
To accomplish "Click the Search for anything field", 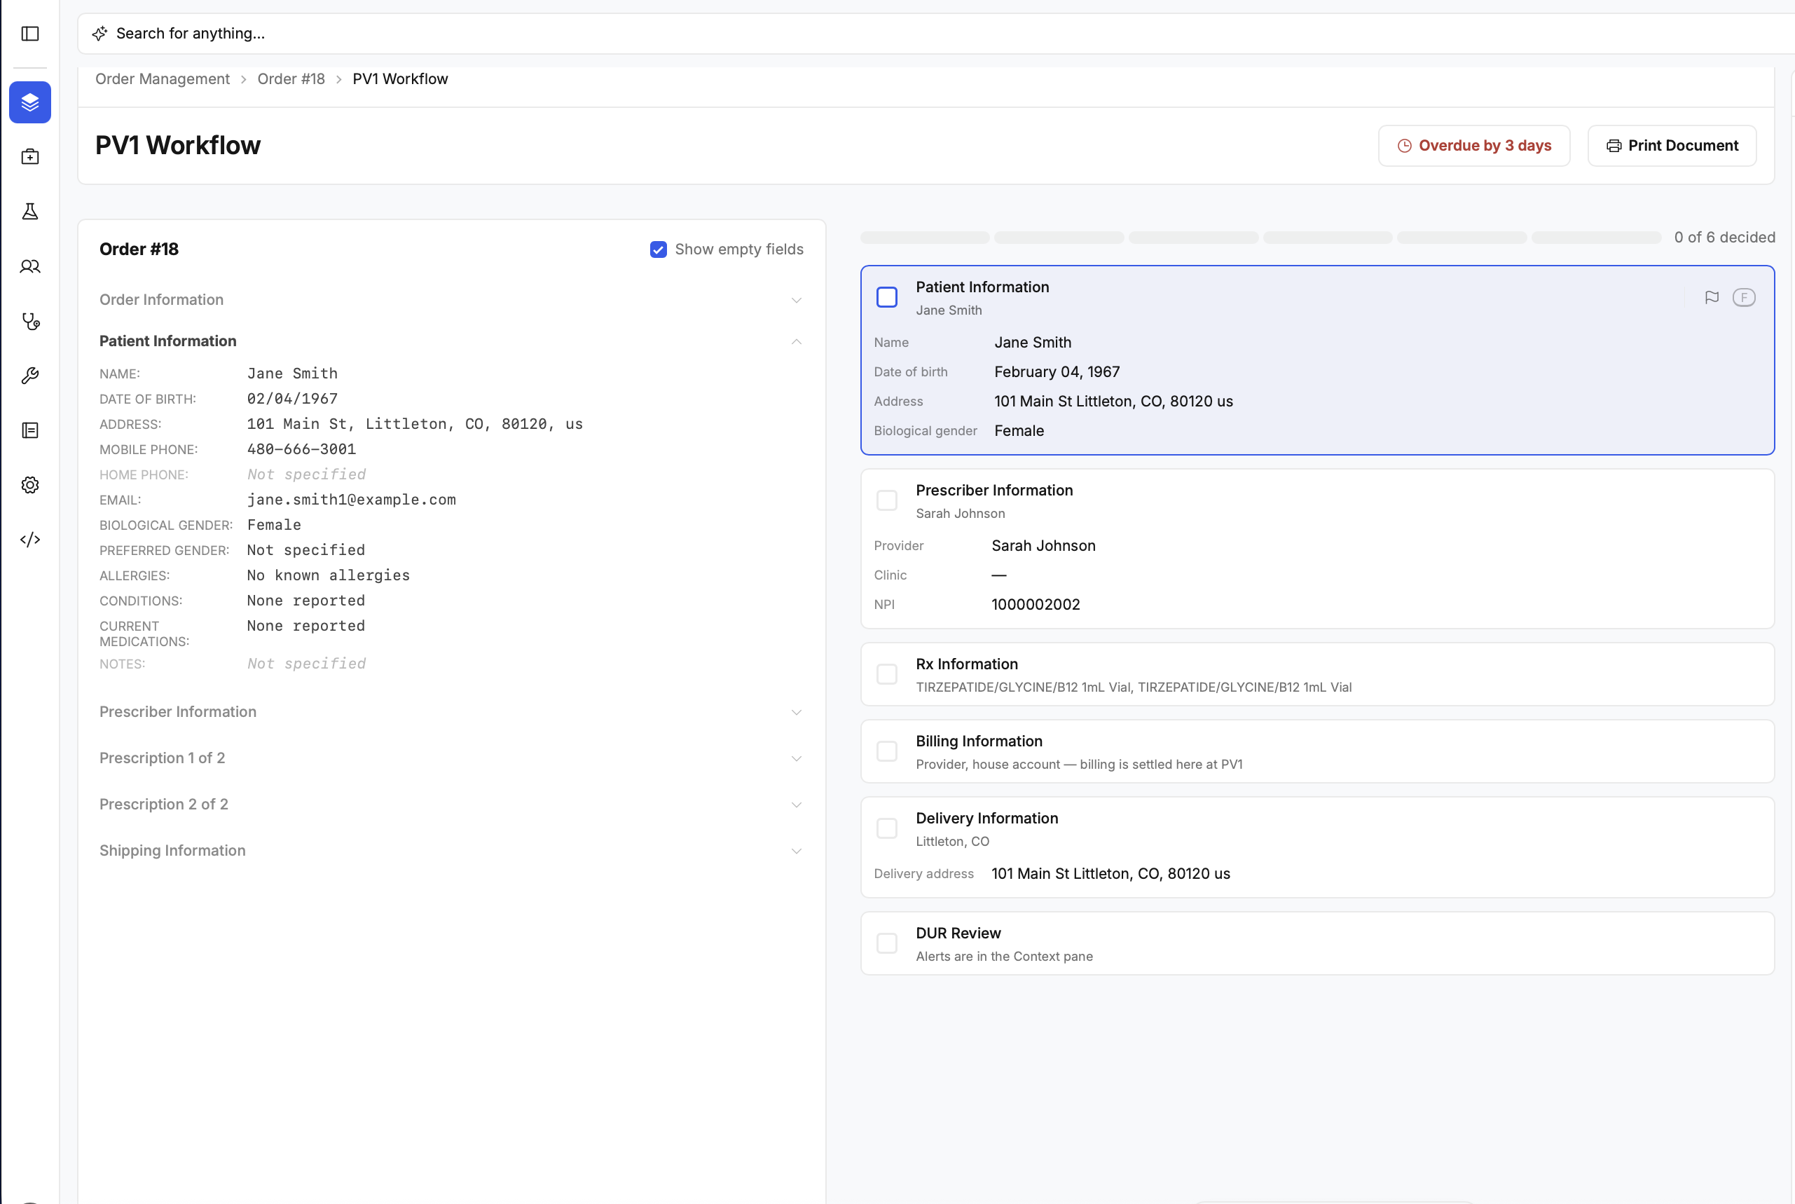I will click(936, 34).
